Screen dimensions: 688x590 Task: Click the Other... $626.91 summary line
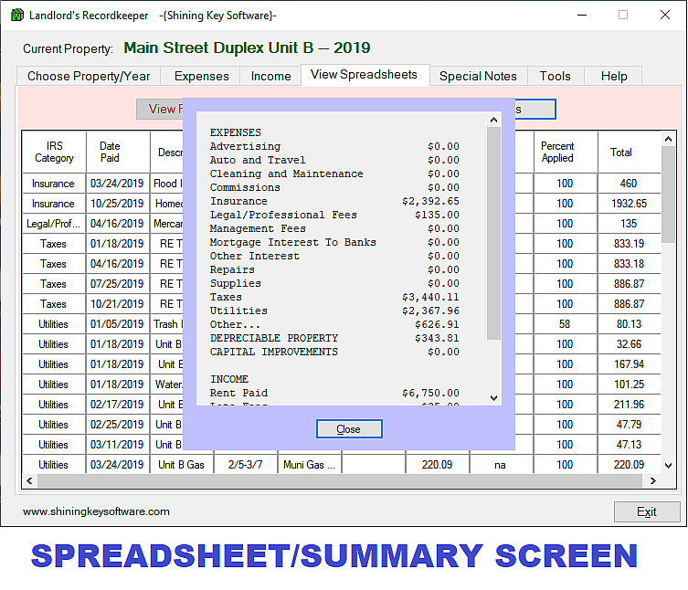334,324
